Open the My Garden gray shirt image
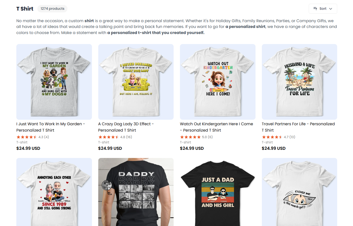Image resolution: width=353 pixels, height=226 pixels. click(x=54, y=82)
